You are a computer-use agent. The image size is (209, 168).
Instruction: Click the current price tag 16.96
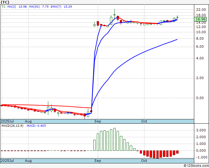tap(200, 19)
